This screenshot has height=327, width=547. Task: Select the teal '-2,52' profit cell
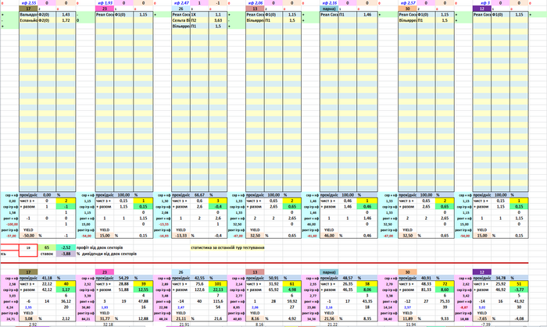click(66, 247)
